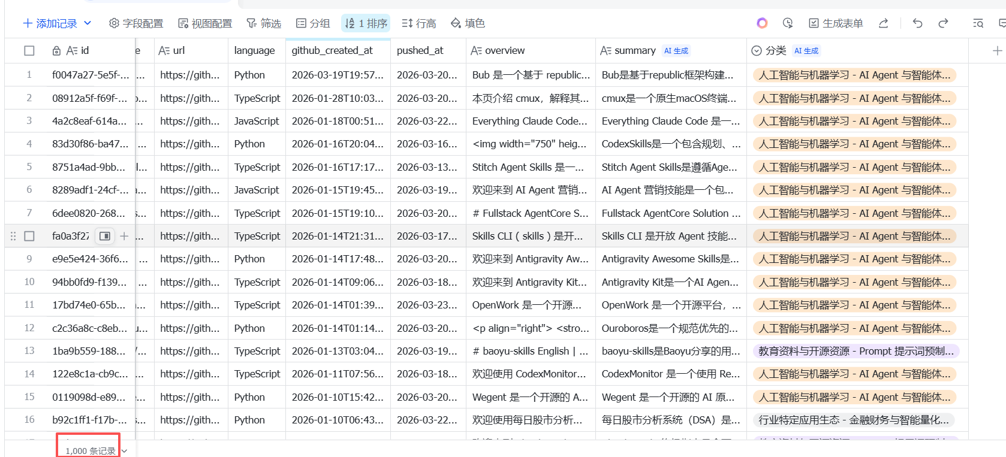Click the 生成表单 button
Image resolution: width=1006 pixels, height=457 pixels.
836,23
